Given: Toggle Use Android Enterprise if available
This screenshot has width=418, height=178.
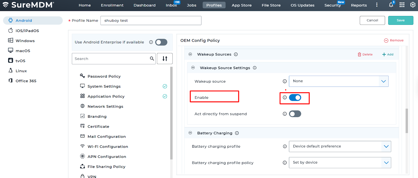Looking at the screenshot, I should coord(161,42).
